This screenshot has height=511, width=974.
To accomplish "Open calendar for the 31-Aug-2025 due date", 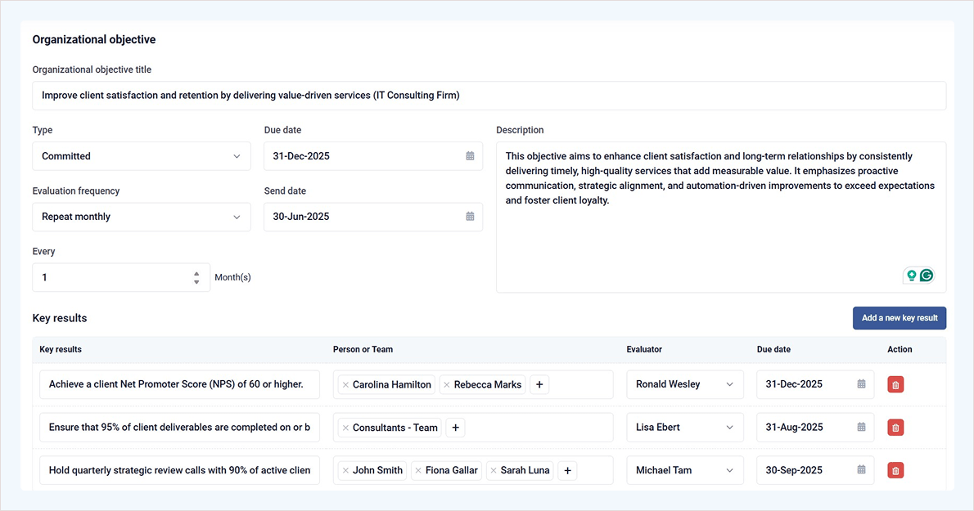I will 860,427.
